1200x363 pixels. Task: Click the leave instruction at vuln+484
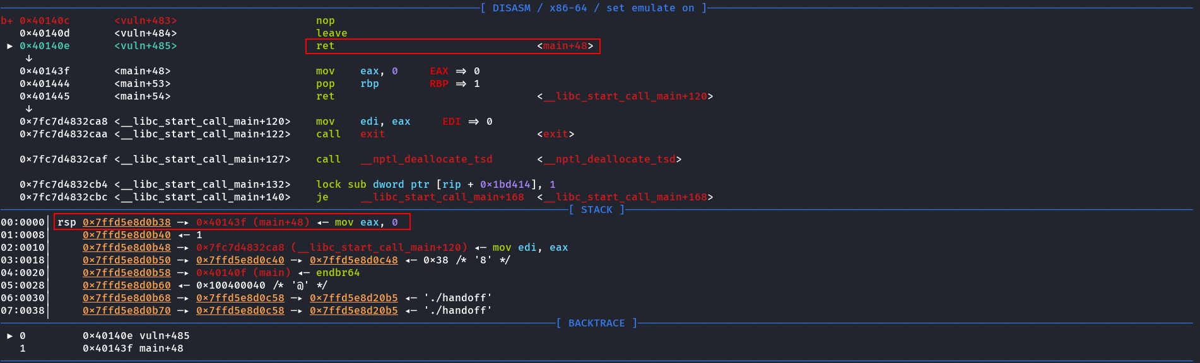331,33
